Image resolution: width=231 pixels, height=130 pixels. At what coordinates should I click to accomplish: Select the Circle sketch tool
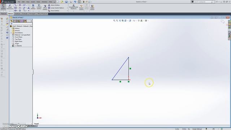[x=20, y=5]
